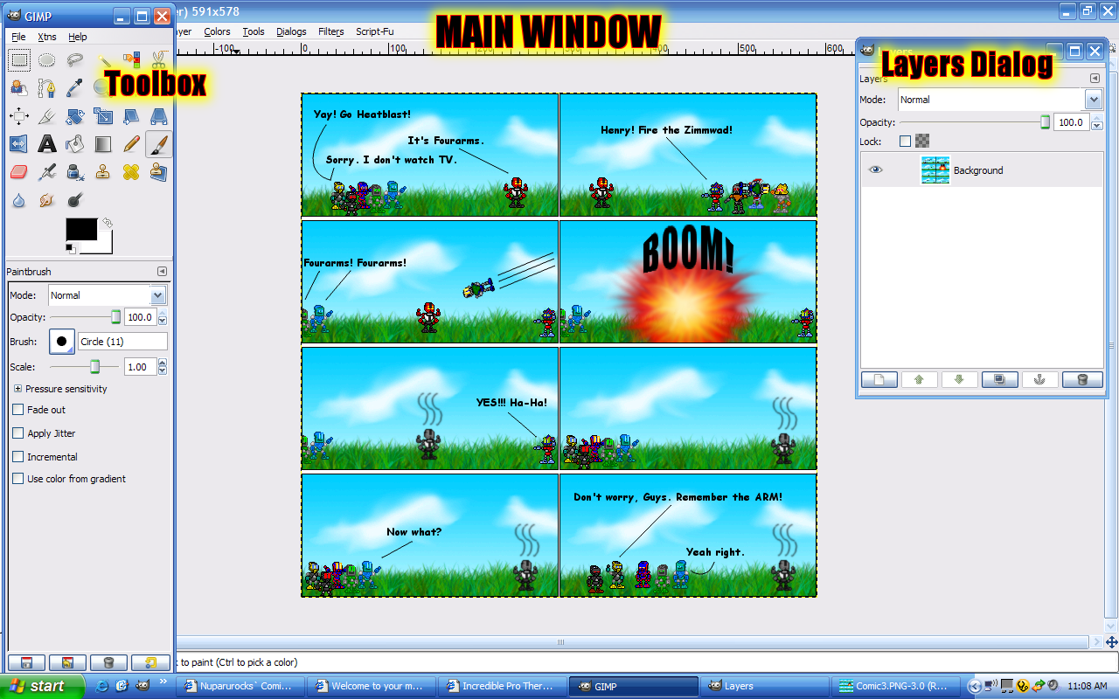Enable the Apply Jitter option
The height and width of the screenshot is (699, 1119).
(x=18, y=433)
